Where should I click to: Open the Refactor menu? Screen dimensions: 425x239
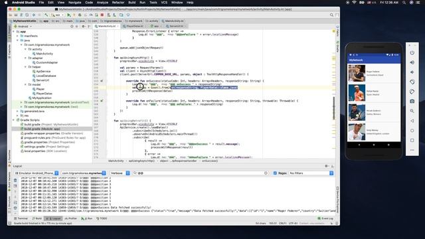click(x=118, y=3)
